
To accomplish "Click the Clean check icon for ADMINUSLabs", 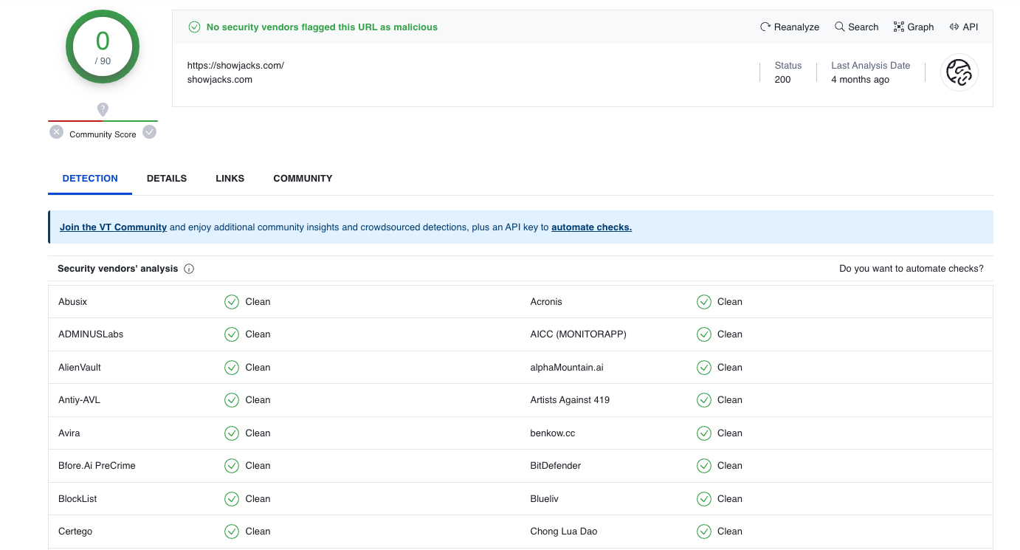I will (x=232, y=334).
